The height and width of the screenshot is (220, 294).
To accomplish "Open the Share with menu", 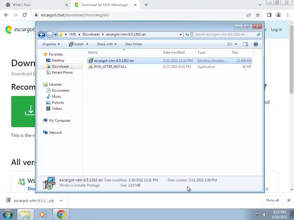I will (x=107, y=44).
